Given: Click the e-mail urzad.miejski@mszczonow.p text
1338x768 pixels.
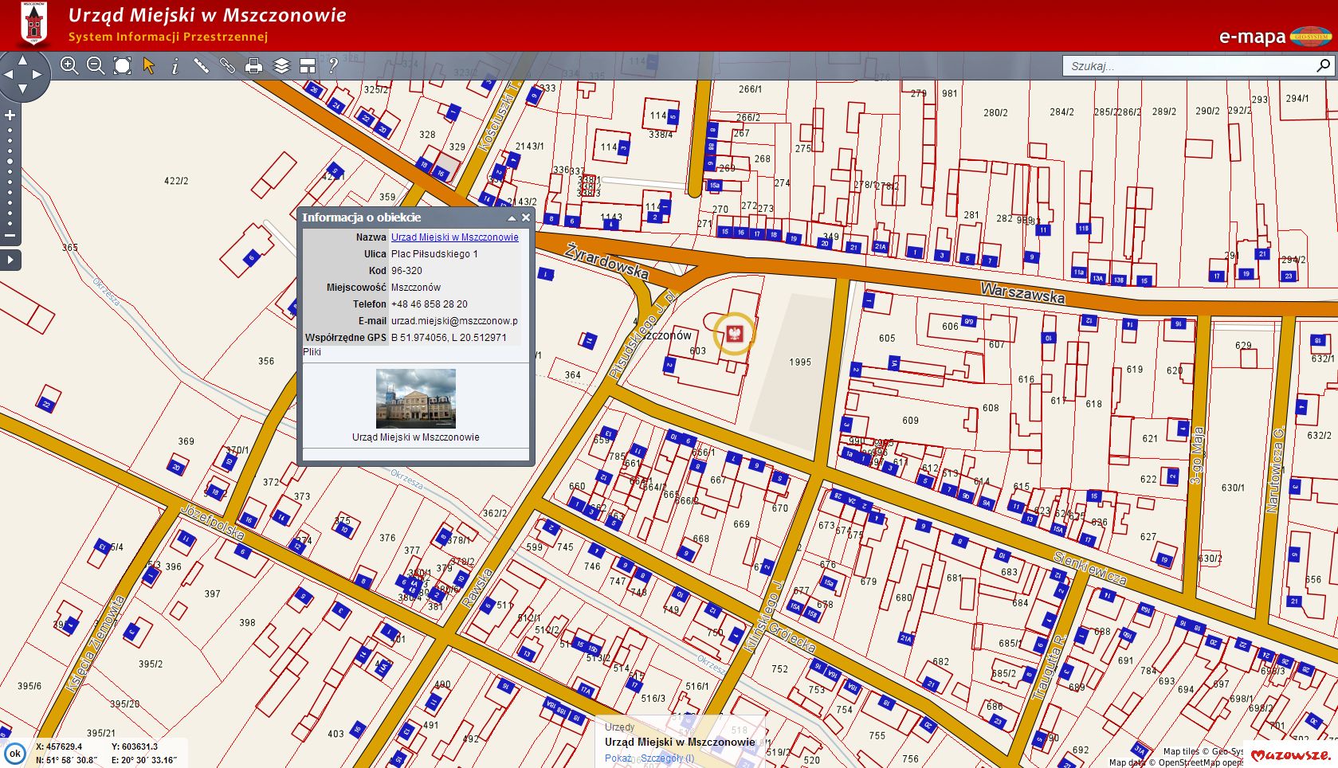Looking at the screenshot, I should [x=454, y=321].
